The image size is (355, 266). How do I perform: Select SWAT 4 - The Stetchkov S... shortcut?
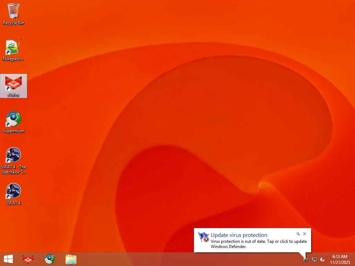pyautogui.click(x=14, y=161)
